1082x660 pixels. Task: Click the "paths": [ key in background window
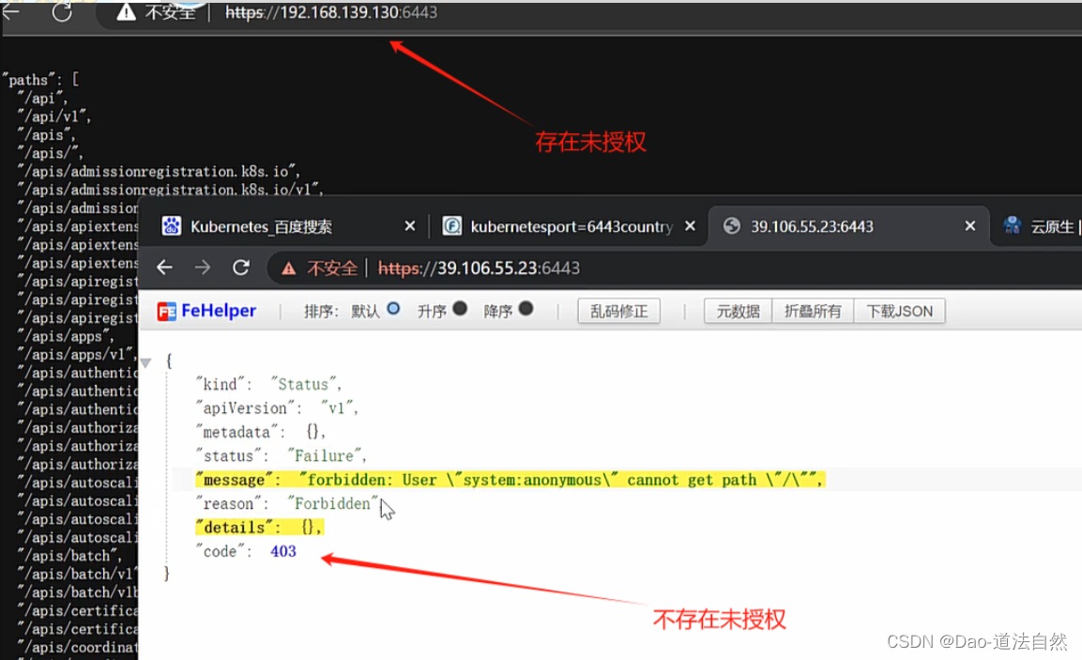coord(40,80)
